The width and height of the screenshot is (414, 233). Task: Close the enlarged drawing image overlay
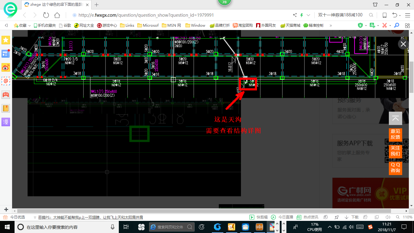click(403, 44)
